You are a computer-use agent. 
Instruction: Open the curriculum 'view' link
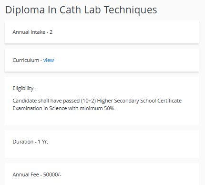click(x=49, y=60)
